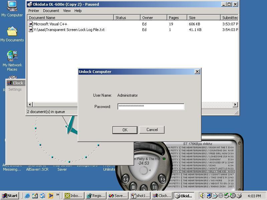
Task: Click the printer icon in the system tray
Action: (239, 196)
